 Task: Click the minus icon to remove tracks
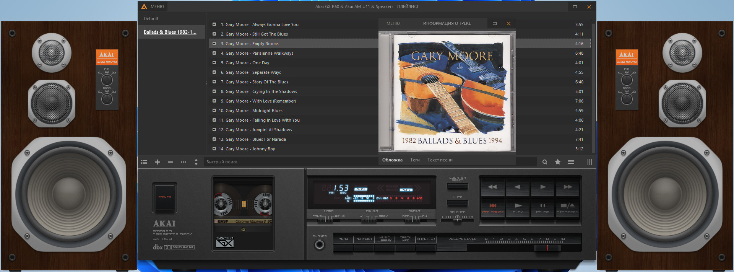pyautogui.click(x=170, y=162)
